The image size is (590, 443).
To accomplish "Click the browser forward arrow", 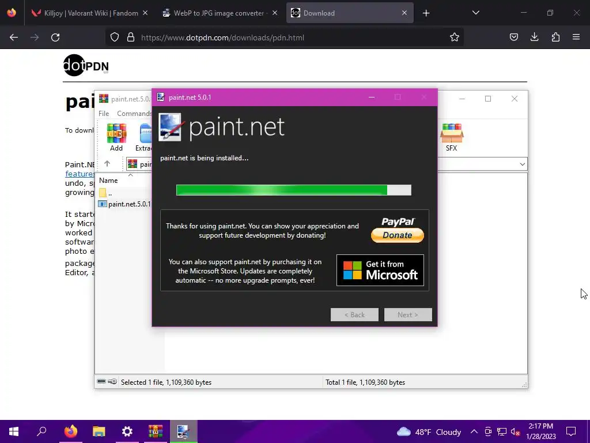I will tap(35, 37).
